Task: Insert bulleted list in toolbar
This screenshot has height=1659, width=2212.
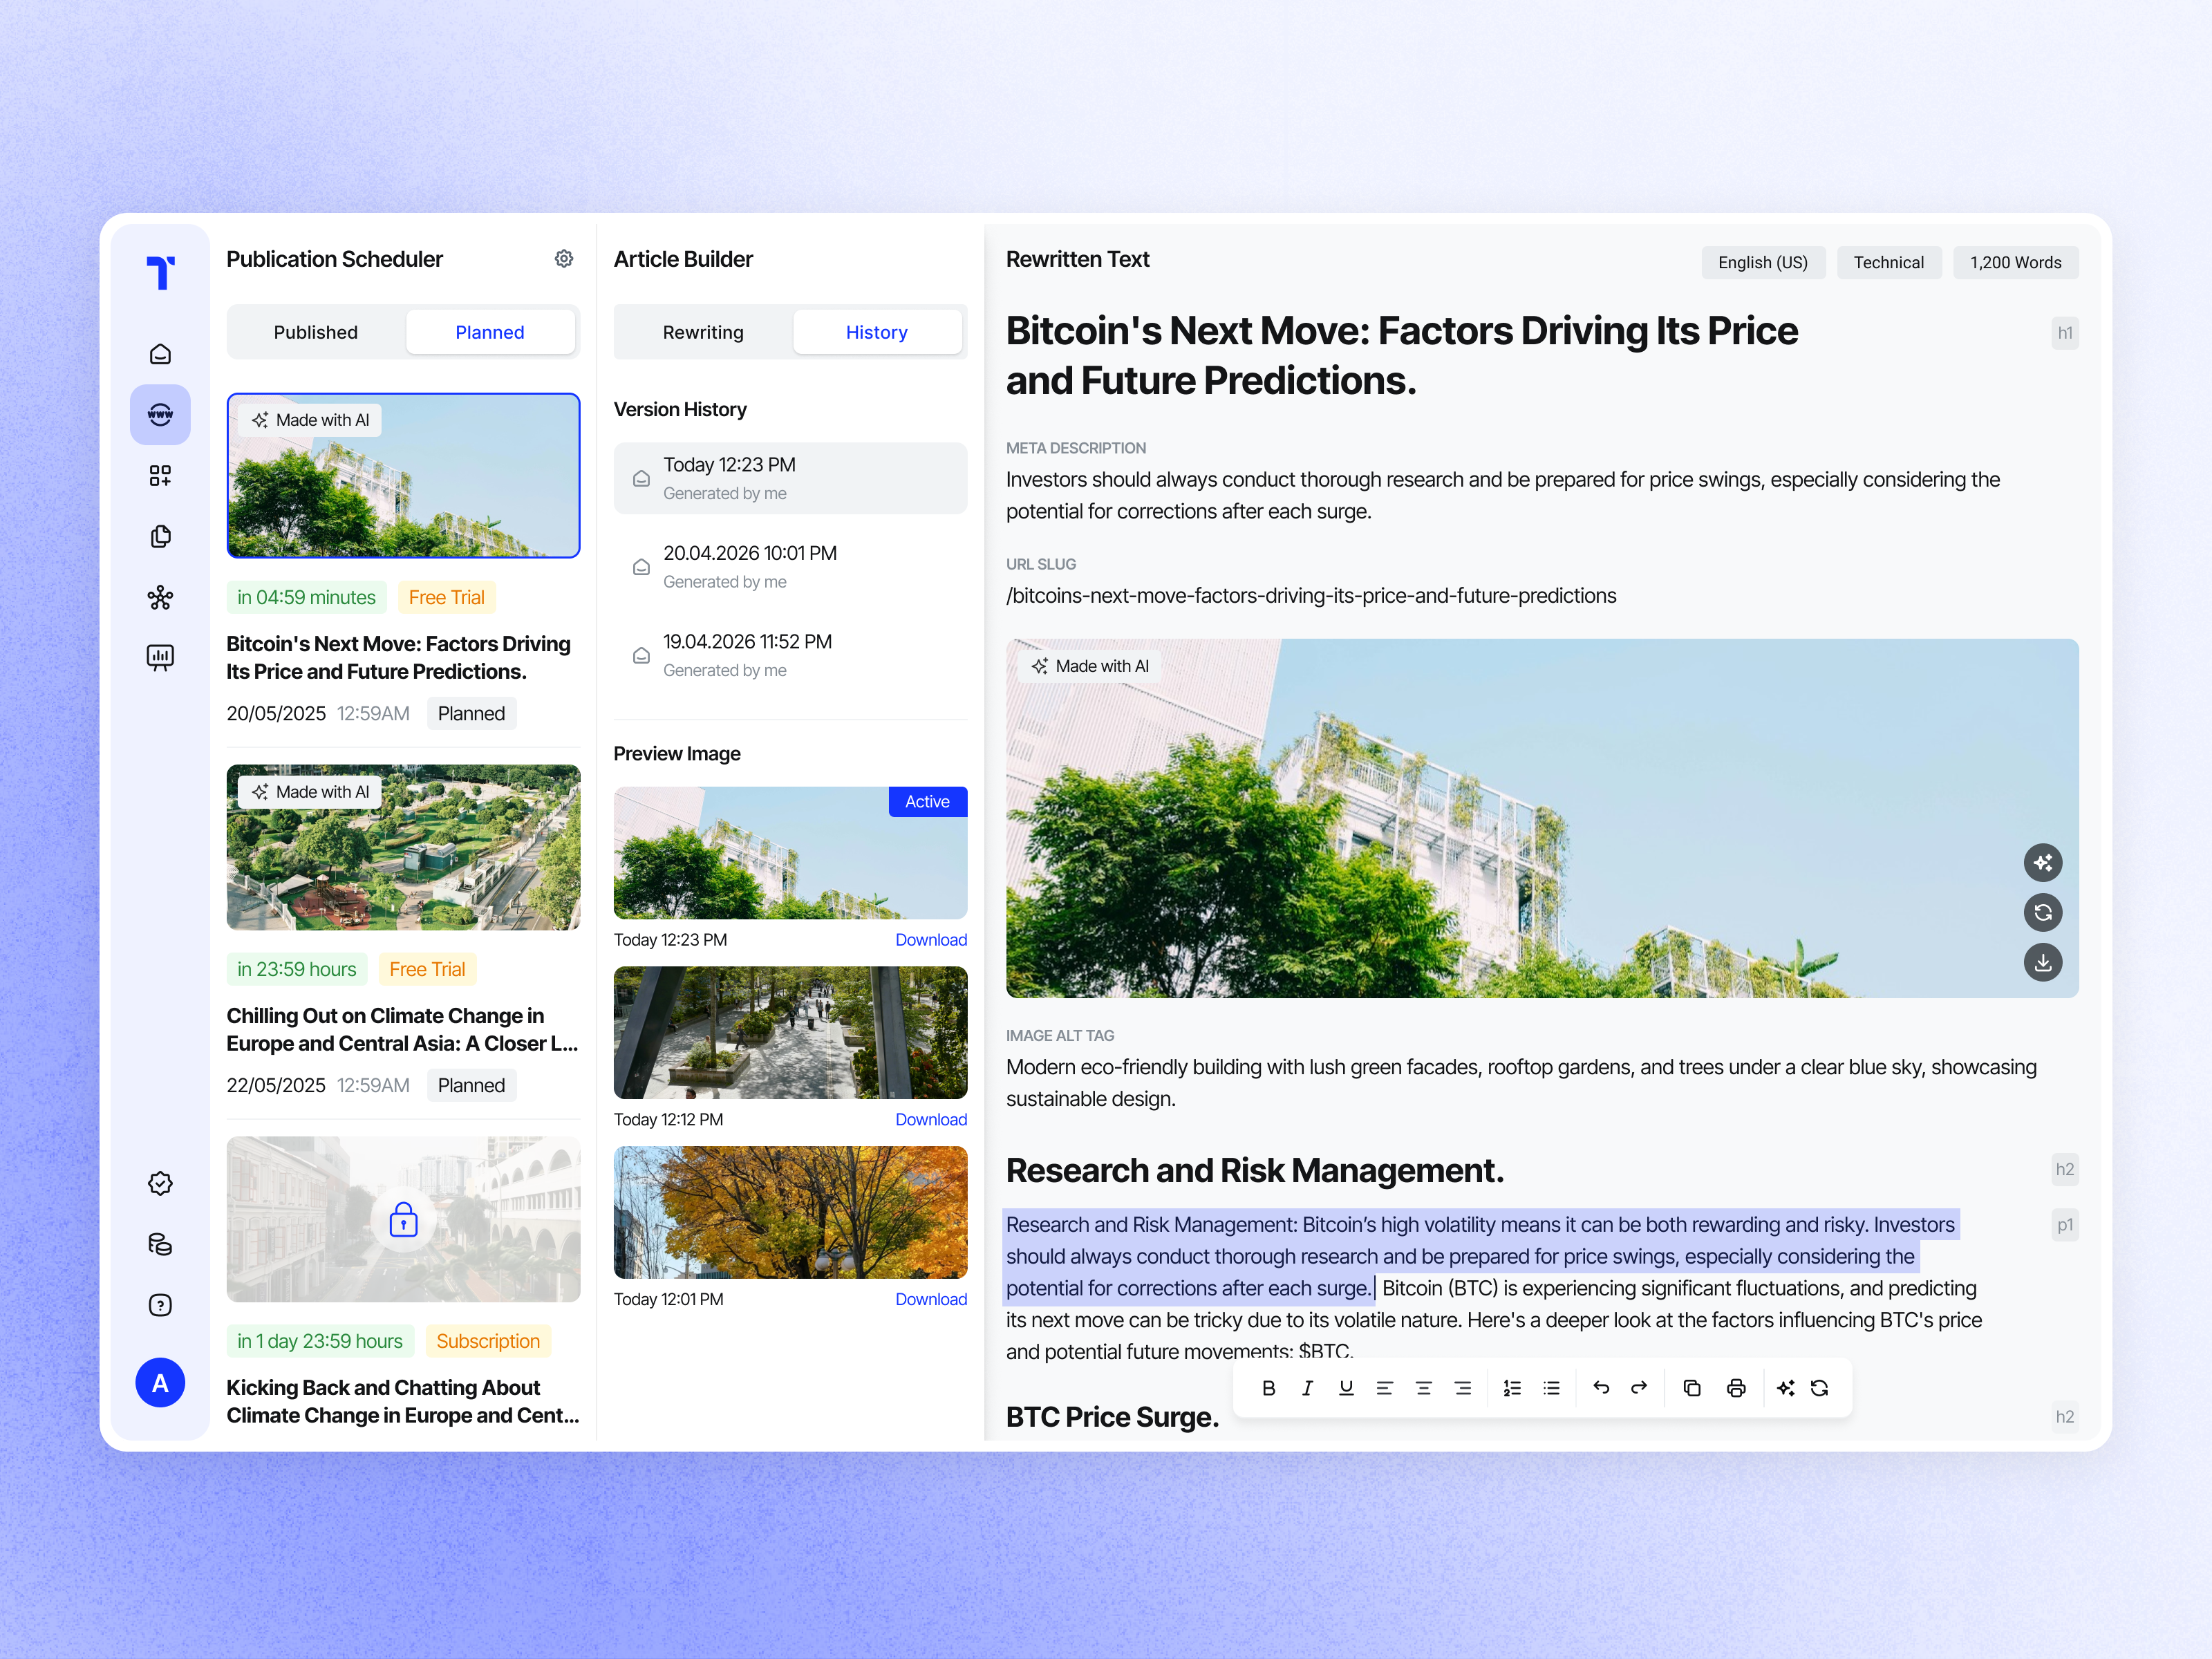Action: click(1551, 1388)
